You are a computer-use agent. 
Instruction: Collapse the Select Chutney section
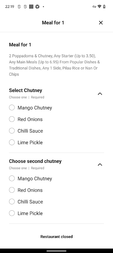(100, 94)
